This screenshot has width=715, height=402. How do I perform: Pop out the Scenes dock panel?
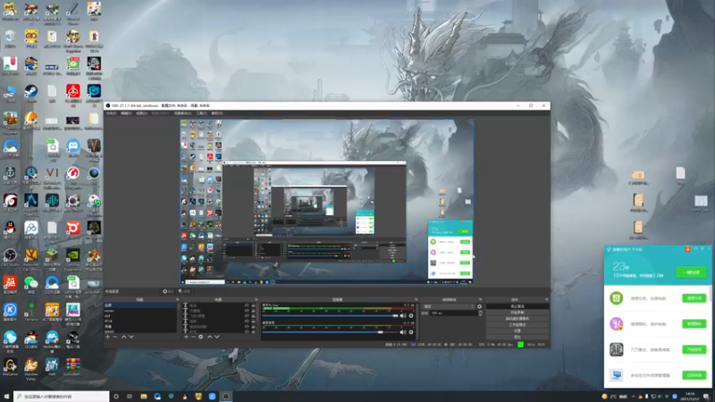[x=177, y=299]
